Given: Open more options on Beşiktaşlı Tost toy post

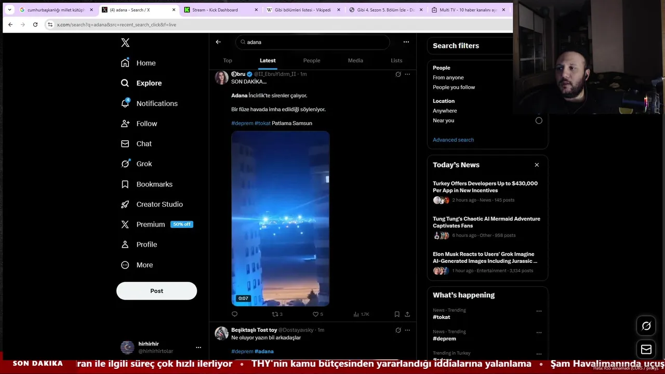Looking at the screenshot, I should (x=407, y=330).
